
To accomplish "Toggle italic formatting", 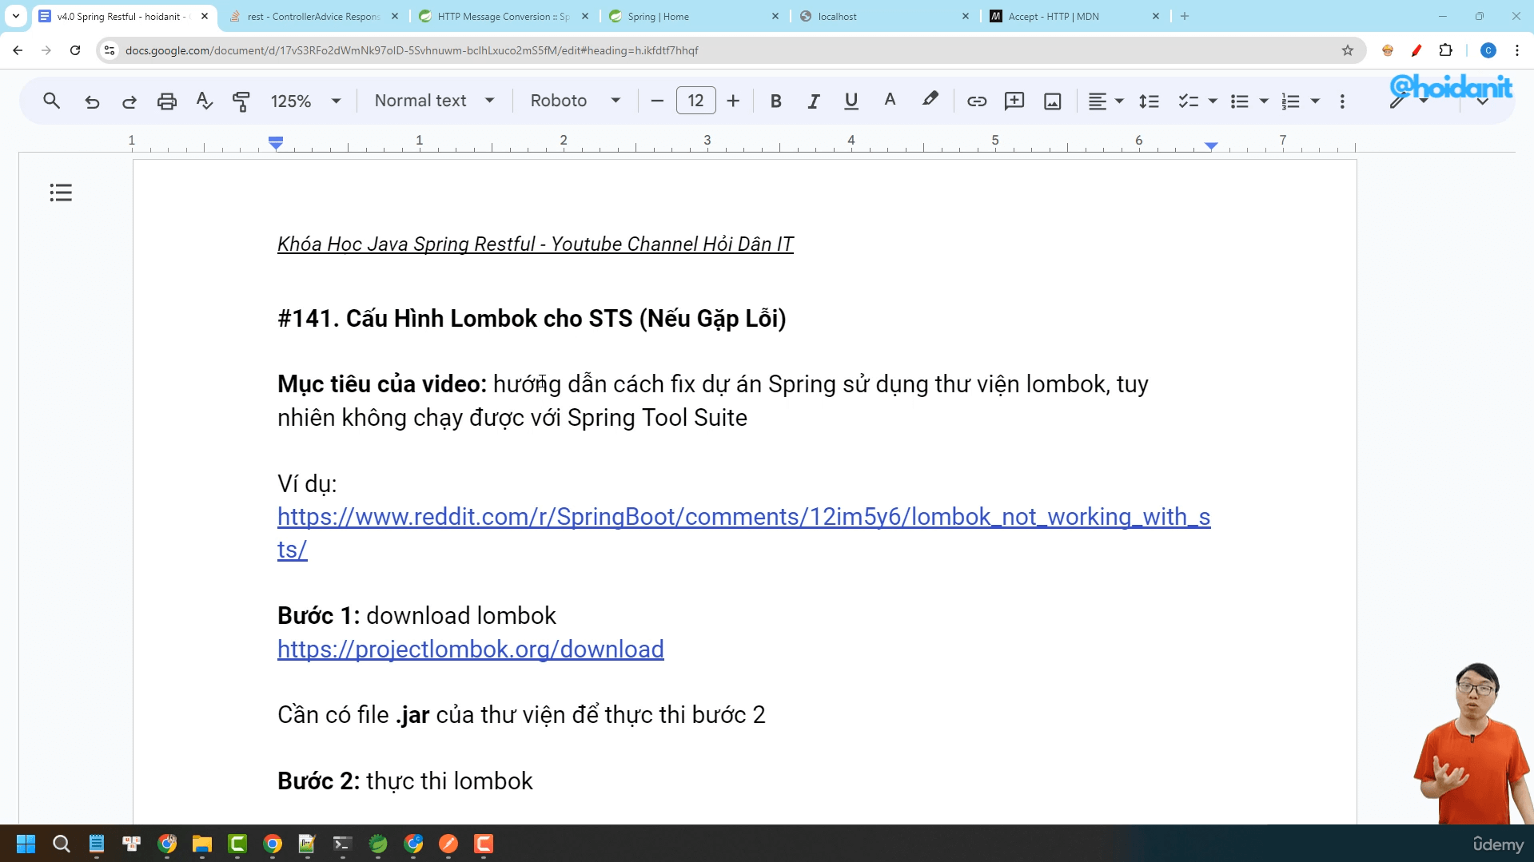I will pos(814,101).
